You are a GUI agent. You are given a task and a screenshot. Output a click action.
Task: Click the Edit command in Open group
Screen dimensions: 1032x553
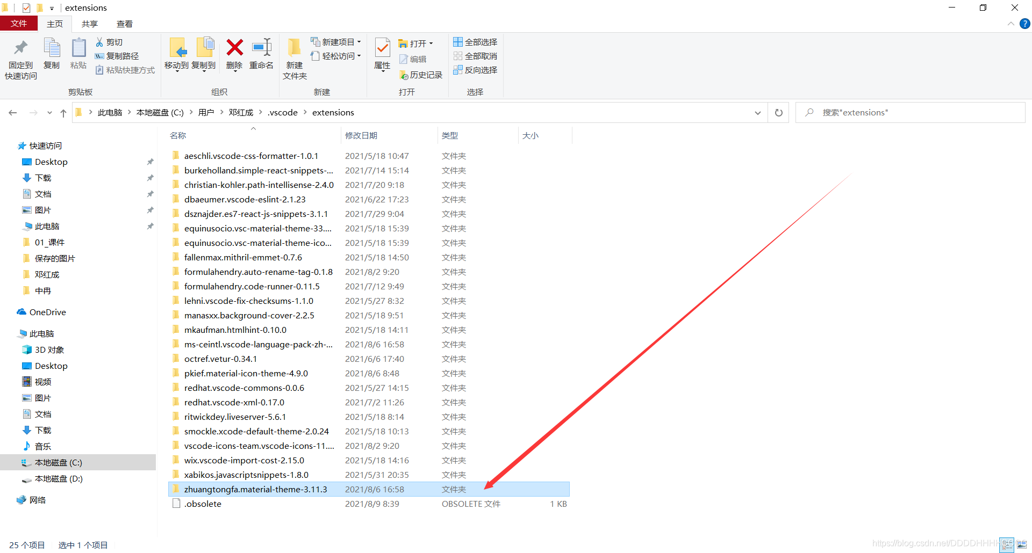coord(413,59)
